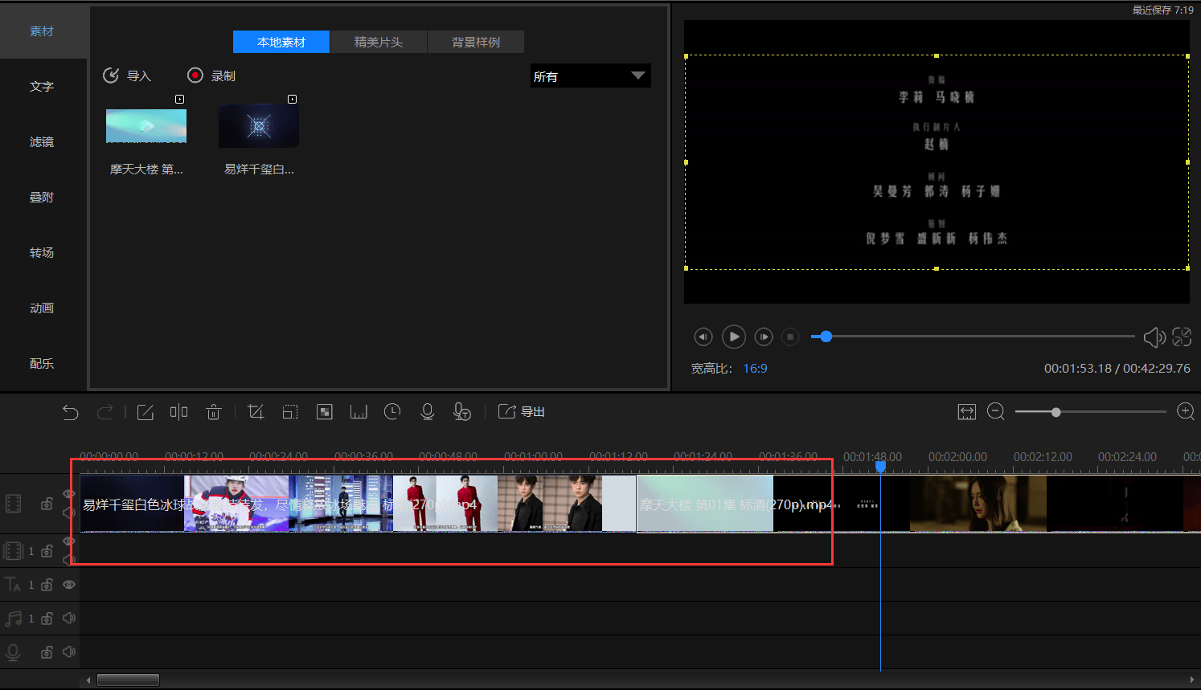Viewport: 1201px width, 690px height.
Task: Click the edit pencil icon in toolbar
Action: pos(146,412)
